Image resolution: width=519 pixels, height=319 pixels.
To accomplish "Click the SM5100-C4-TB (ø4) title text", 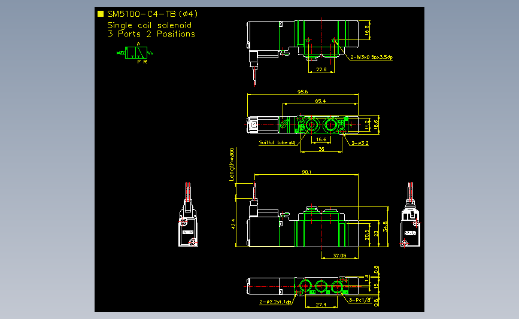I will (x=153, y=14).
